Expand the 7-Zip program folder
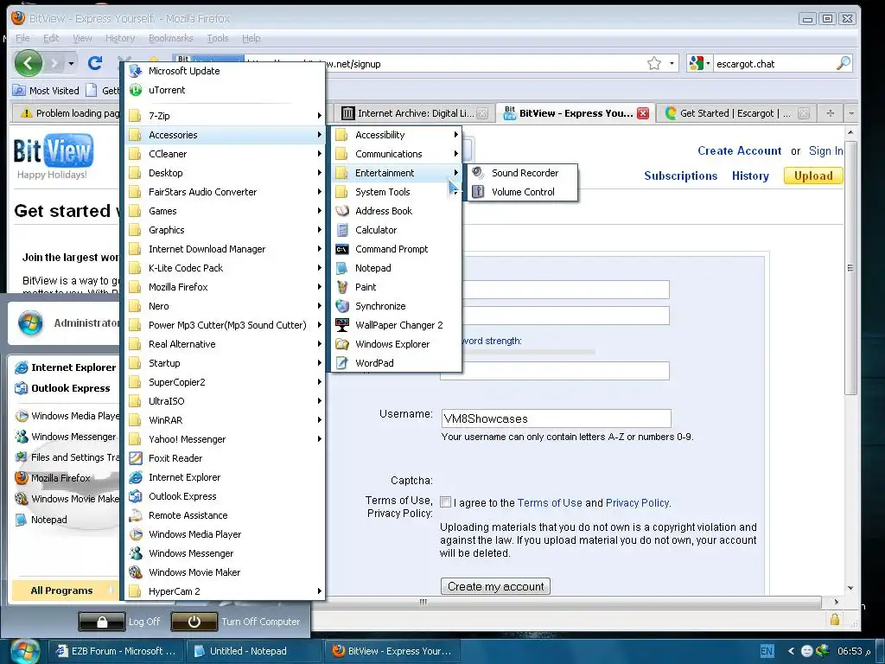Screen dimensions: 885x664 pyautogui.click(x=226, y=116)
